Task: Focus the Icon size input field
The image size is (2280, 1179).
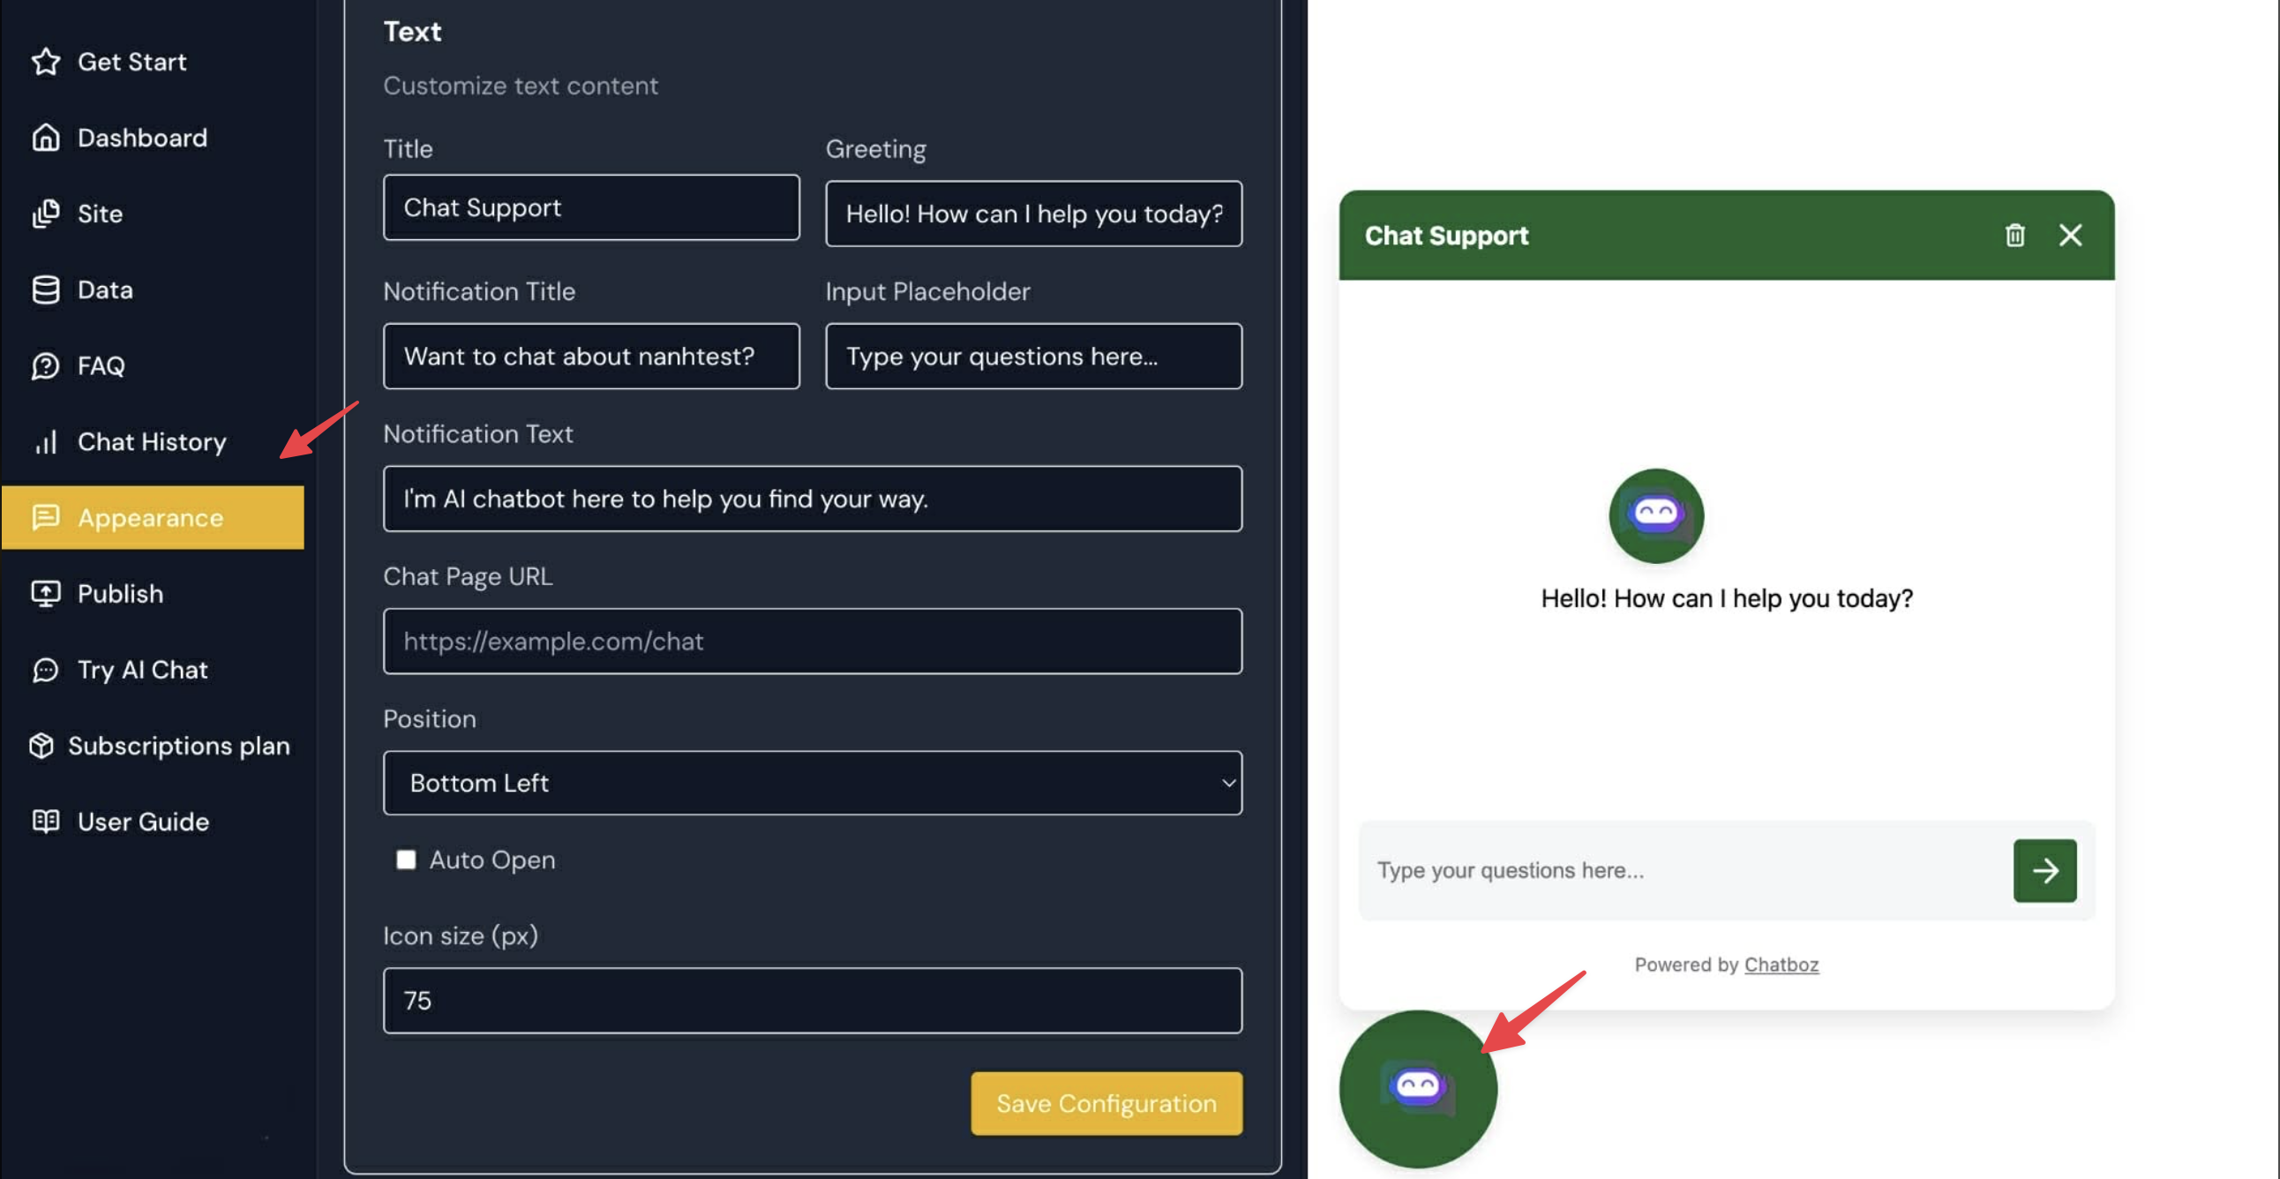Action: [x=812, y=1000]
